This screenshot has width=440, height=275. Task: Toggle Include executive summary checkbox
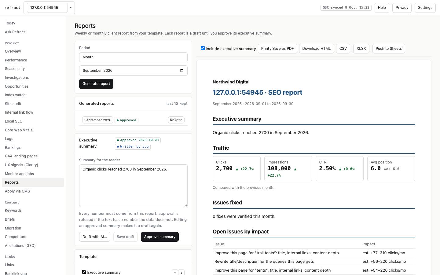[x=203, y=48]
